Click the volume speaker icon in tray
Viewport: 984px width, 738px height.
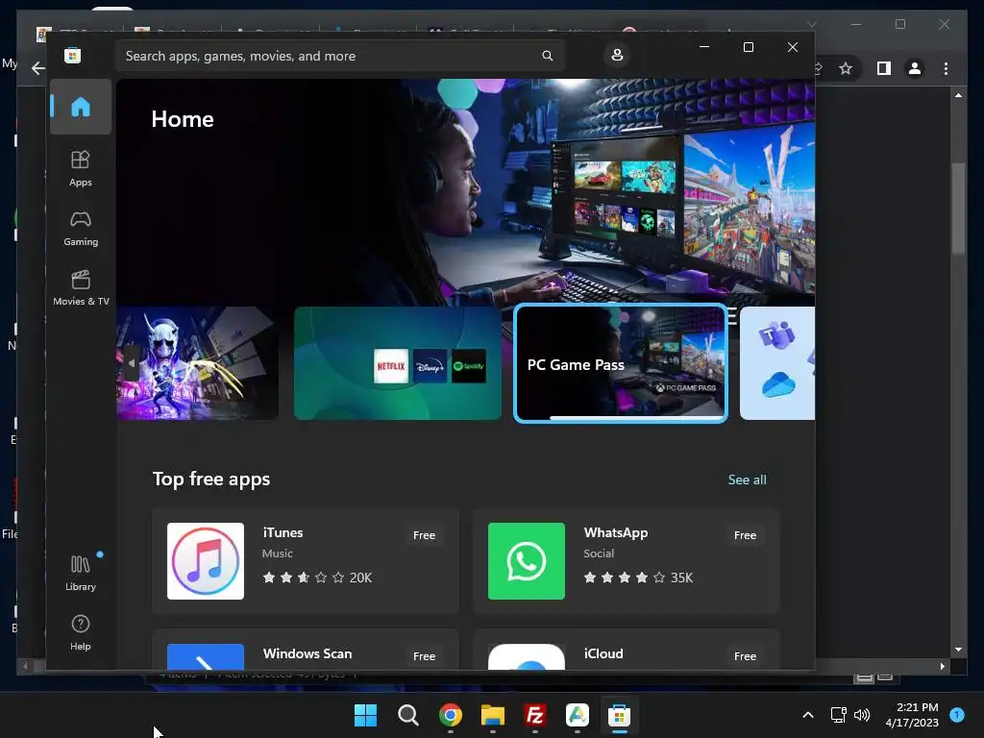(862, 715)
